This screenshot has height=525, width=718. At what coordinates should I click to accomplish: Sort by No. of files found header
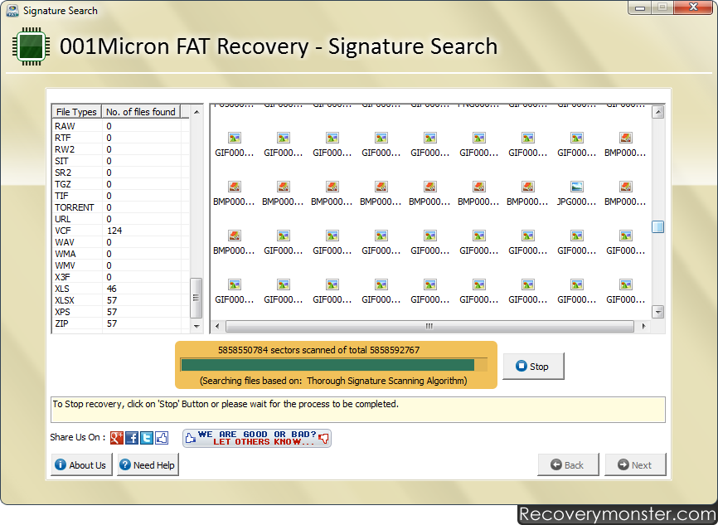click(141, 112)
